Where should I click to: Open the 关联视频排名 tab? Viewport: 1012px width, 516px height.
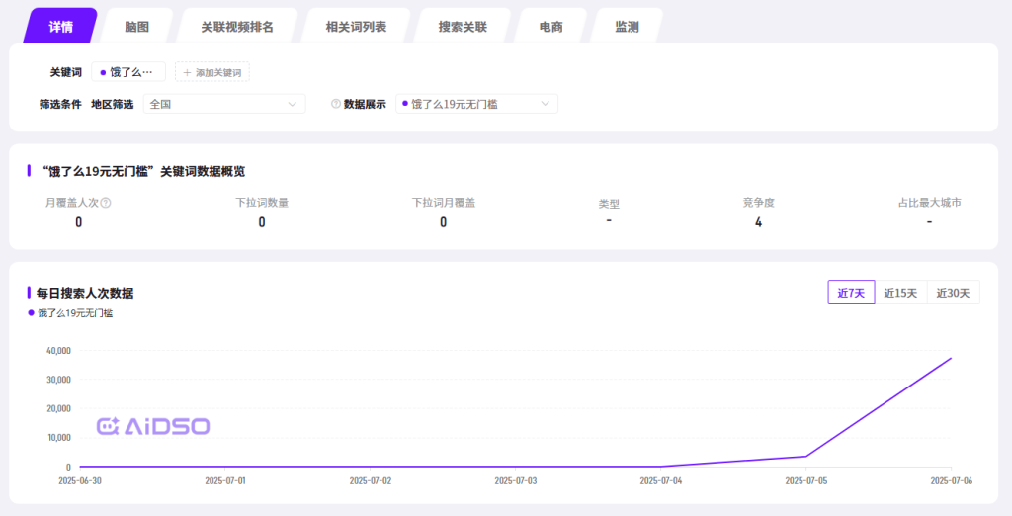pos(237,27)
